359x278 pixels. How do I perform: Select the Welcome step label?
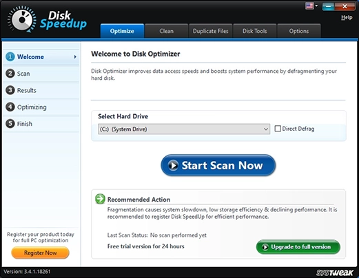click(x=30, y=57)
